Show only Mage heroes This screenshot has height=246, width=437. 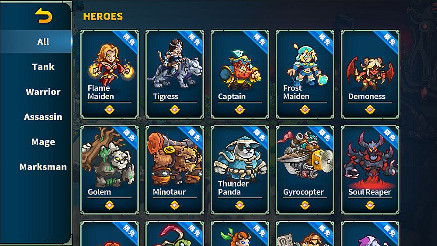pyautogui.click(x=43, y=142)
